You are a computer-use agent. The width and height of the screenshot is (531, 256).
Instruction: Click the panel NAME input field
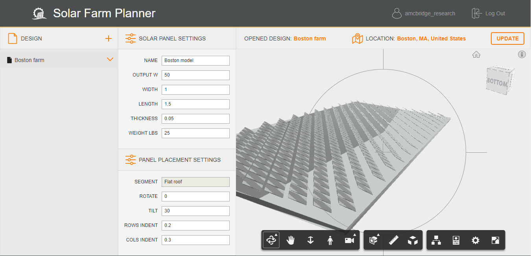pyautogui.click(x=195, y=60)
